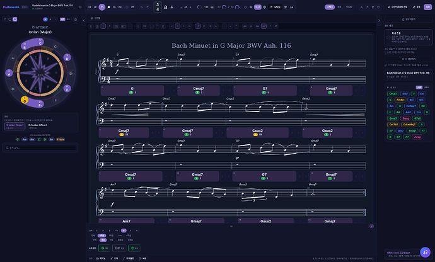Start playback with the purple play button
435x262 pixels.
(x=101, y=7)
